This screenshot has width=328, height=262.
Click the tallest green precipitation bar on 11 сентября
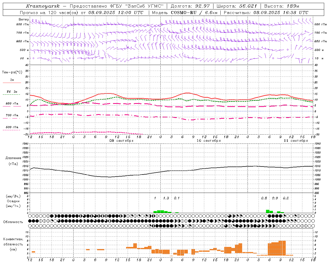pos(268,211)
